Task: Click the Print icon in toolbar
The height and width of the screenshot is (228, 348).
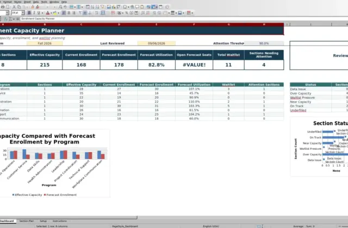Action: [3, 7]
